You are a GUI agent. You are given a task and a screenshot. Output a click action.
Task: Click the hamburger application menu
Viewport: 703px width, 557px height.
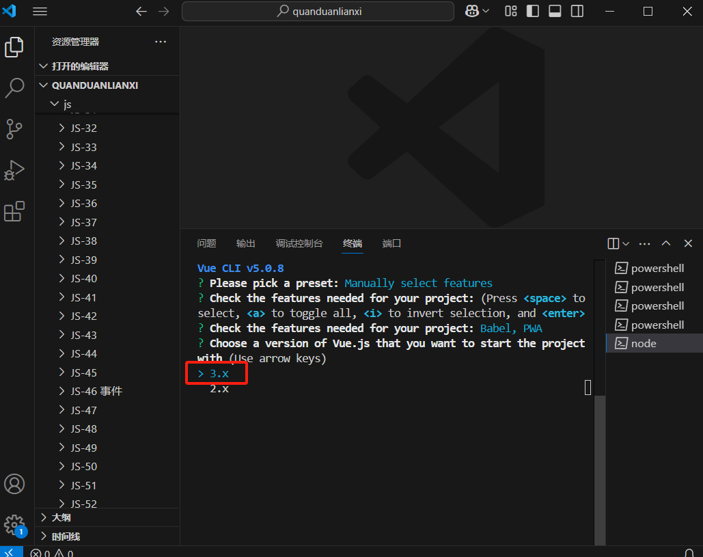click(40, 11)
